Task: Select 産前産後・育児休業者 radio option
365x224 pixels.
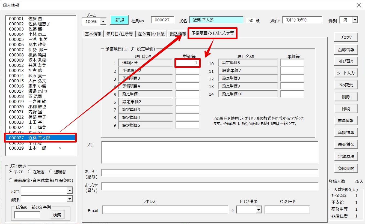Action: point(11,180)
